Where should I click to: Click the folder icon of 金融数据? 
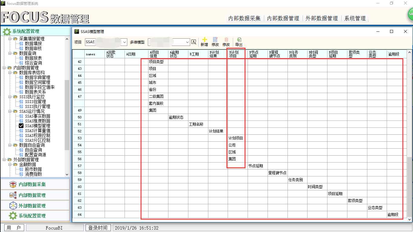(15, 164)
